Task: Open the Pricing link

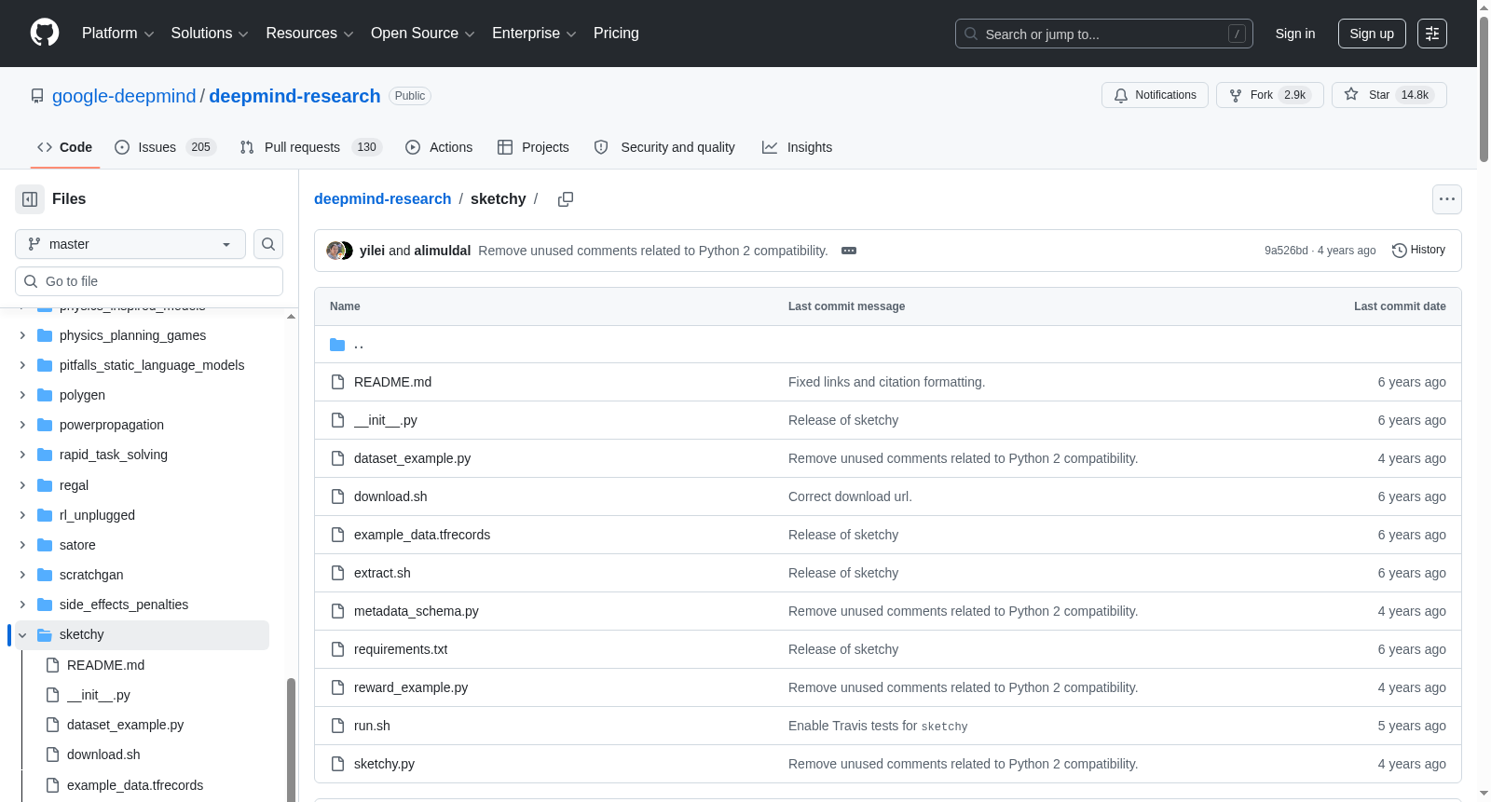Action: click(x=616, y=34)
